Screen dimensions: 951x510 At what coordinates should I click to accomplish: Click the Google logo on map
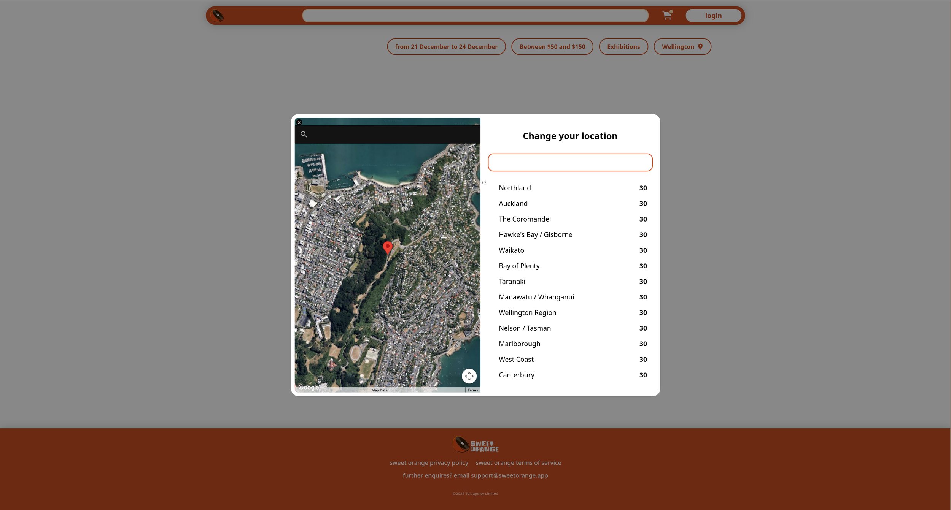click(x=309, y=387)
